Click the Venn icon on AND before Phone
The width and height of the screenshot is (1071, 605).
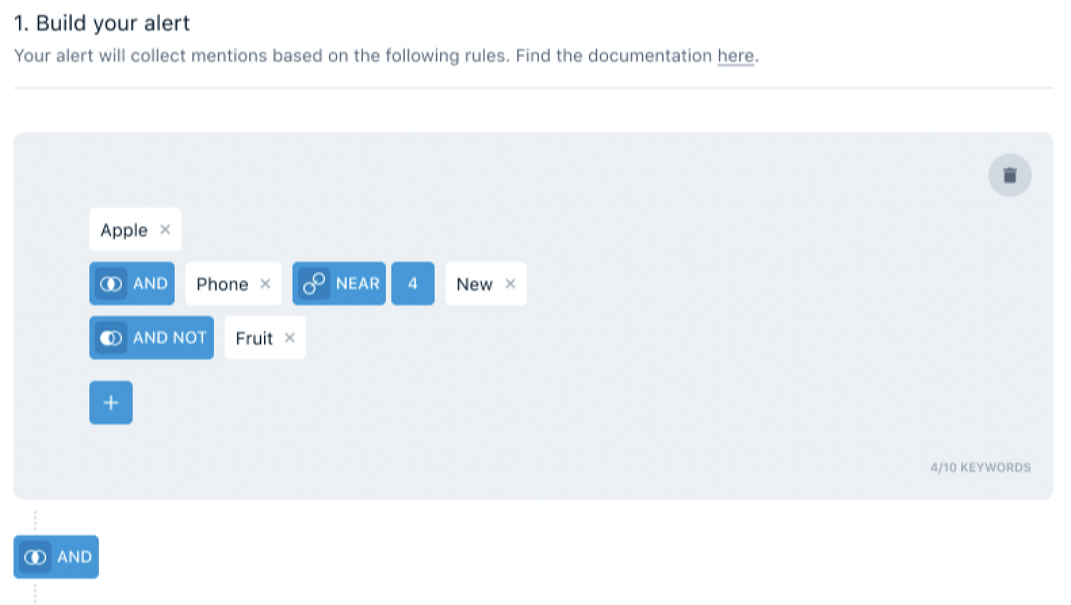click(x=110, y=284)
